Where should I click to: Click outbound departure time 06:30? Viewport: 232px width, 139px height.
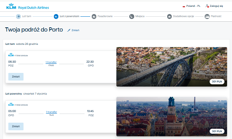[x=12, y=62]
